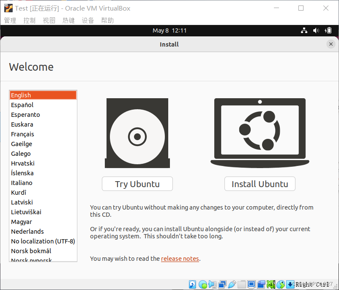Select Esperanto in the language list

[x=43, y=115]
